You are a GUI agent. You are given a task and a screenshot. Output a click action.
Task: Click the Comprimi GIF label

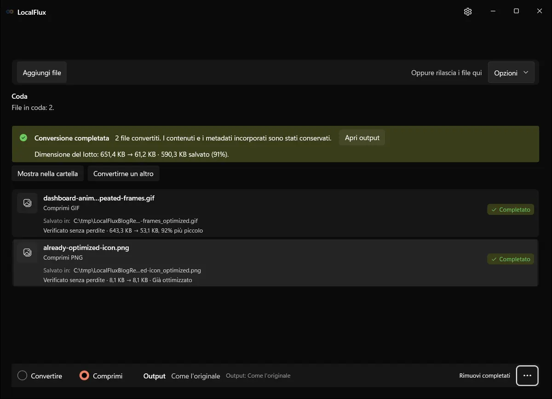click(x=62, y=208)
